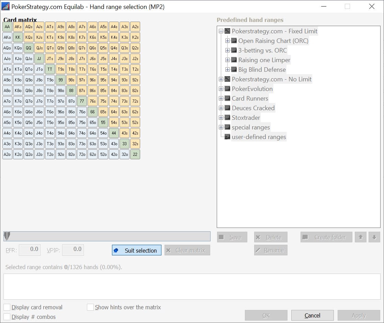Click folder icon beside Raising one Limper
The image size is (384, 323).
pyautogui.click(x=234, y=60)
